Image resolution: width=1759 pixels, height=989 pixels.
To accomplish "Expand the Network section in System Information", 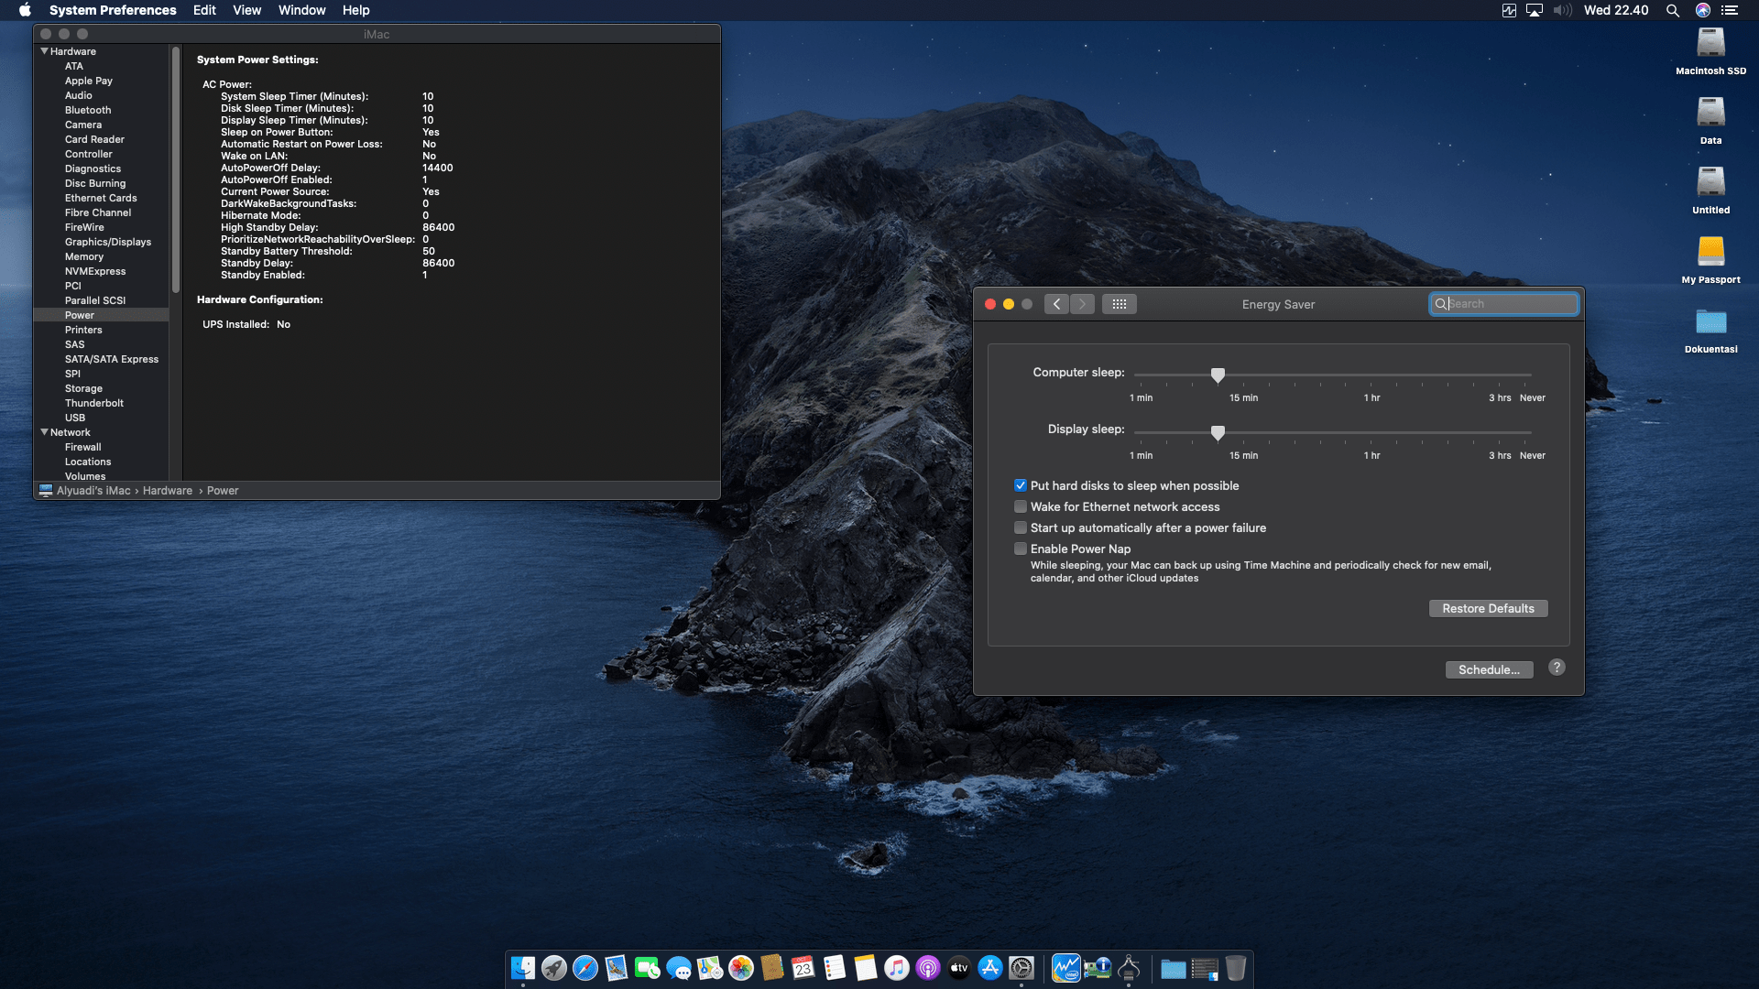I will point(44,431).
